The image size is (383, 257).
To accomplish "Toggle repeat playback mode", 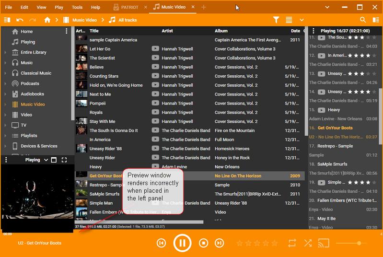I will coord(292,243).
